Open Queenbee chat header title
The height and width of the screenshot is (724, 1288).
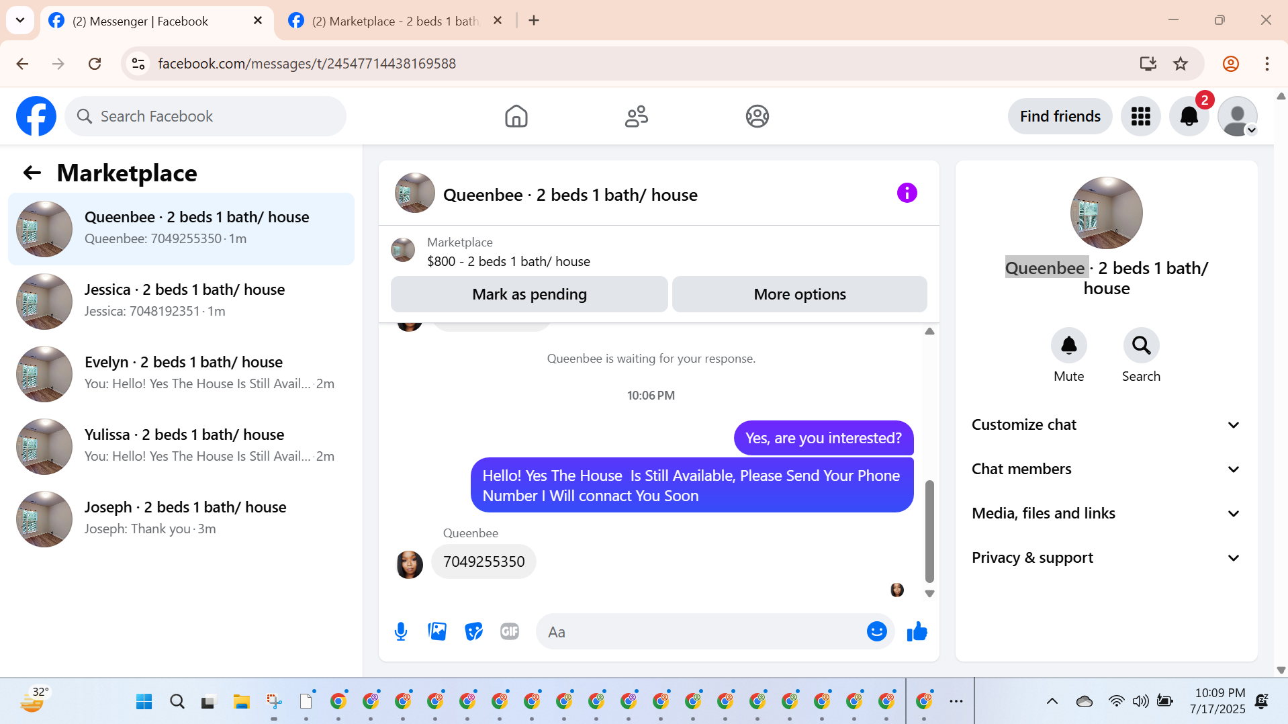[570, 195]
